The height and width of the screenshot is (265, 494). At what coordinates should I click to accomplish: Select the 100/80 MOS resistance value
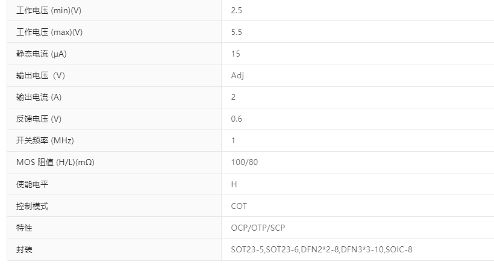(x=245, y=162)
